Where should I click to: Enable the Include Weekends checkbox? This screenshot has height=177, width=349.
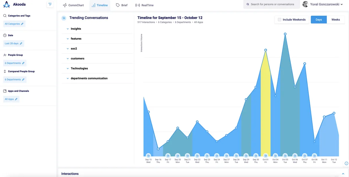pos(279,20)
